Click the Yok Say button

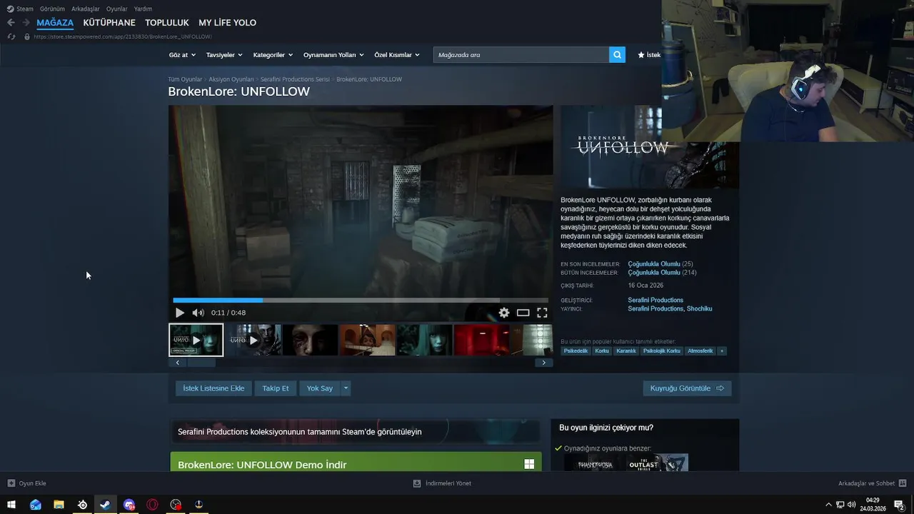coord(320,388)
